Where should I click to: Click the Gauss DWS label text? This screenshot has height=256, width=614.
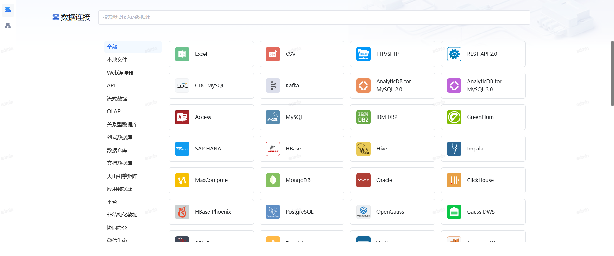point(481,212)
